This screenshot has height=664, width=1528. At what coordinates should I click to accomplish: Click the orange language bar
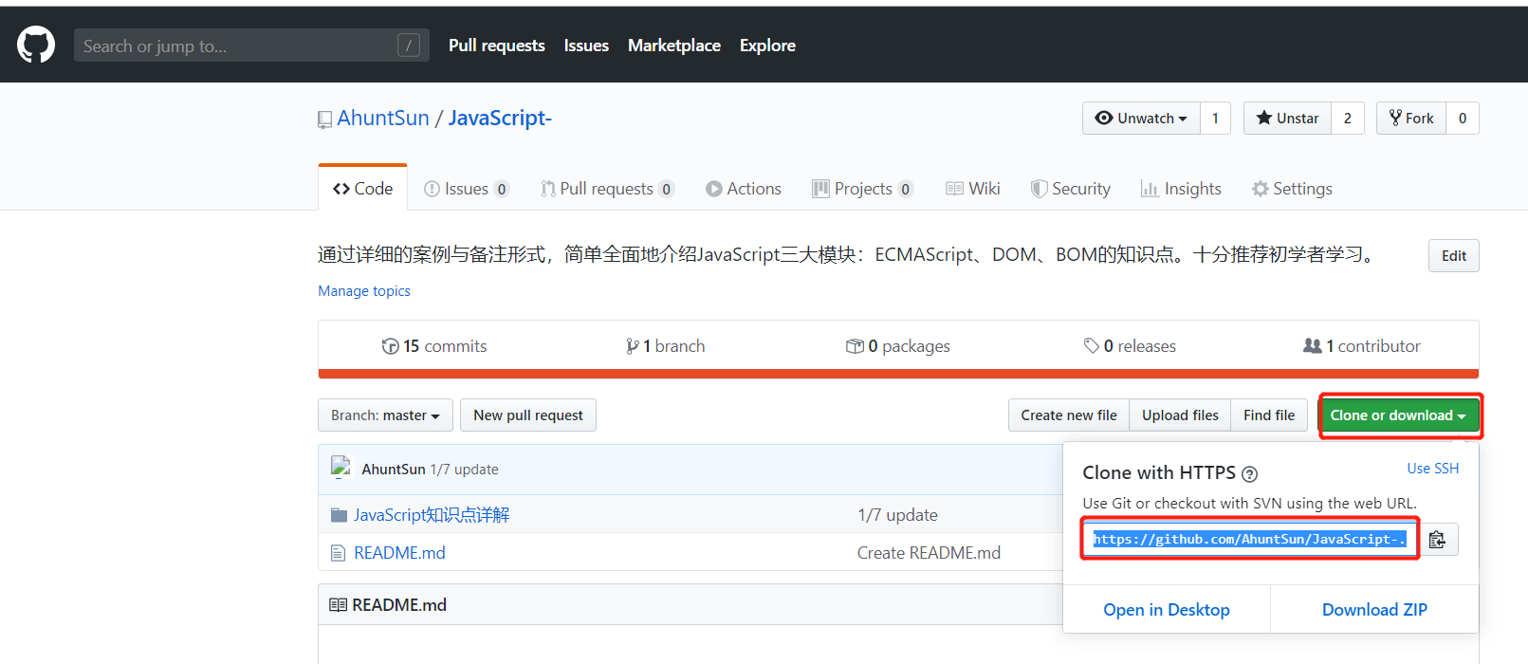(898, 374)
